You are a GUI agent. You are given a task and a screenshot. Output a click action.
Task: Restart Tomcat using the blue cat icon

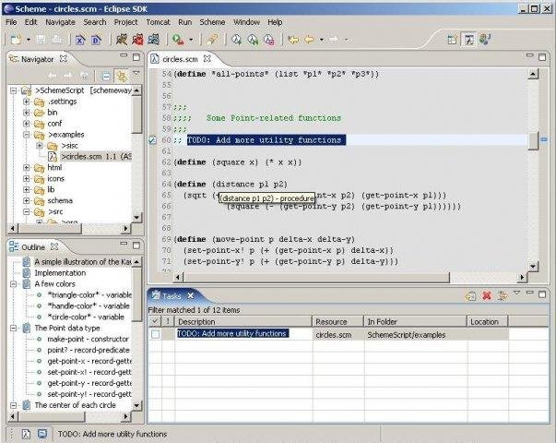point(154,40)
